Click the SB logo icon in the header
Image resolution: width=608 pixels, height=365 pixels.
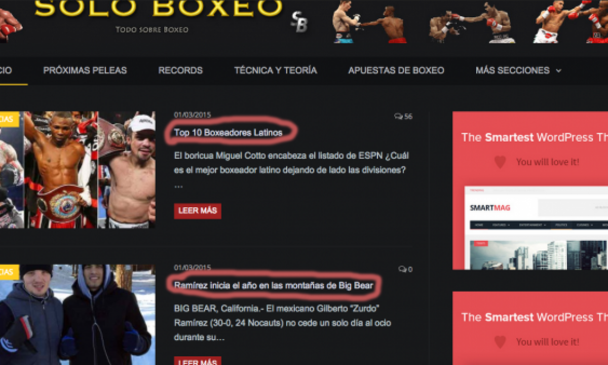click(299, 23)
